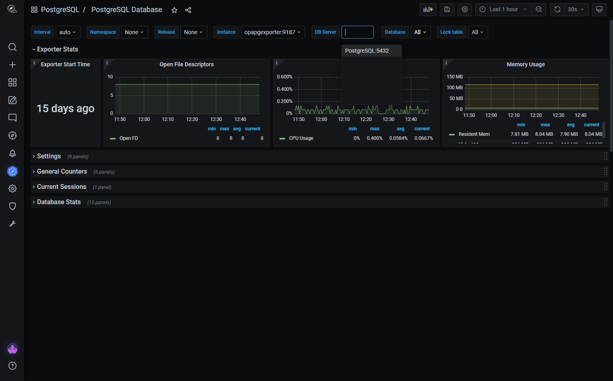Refresh the dashboard
613x381 pixels.
(x=557, y=9)
